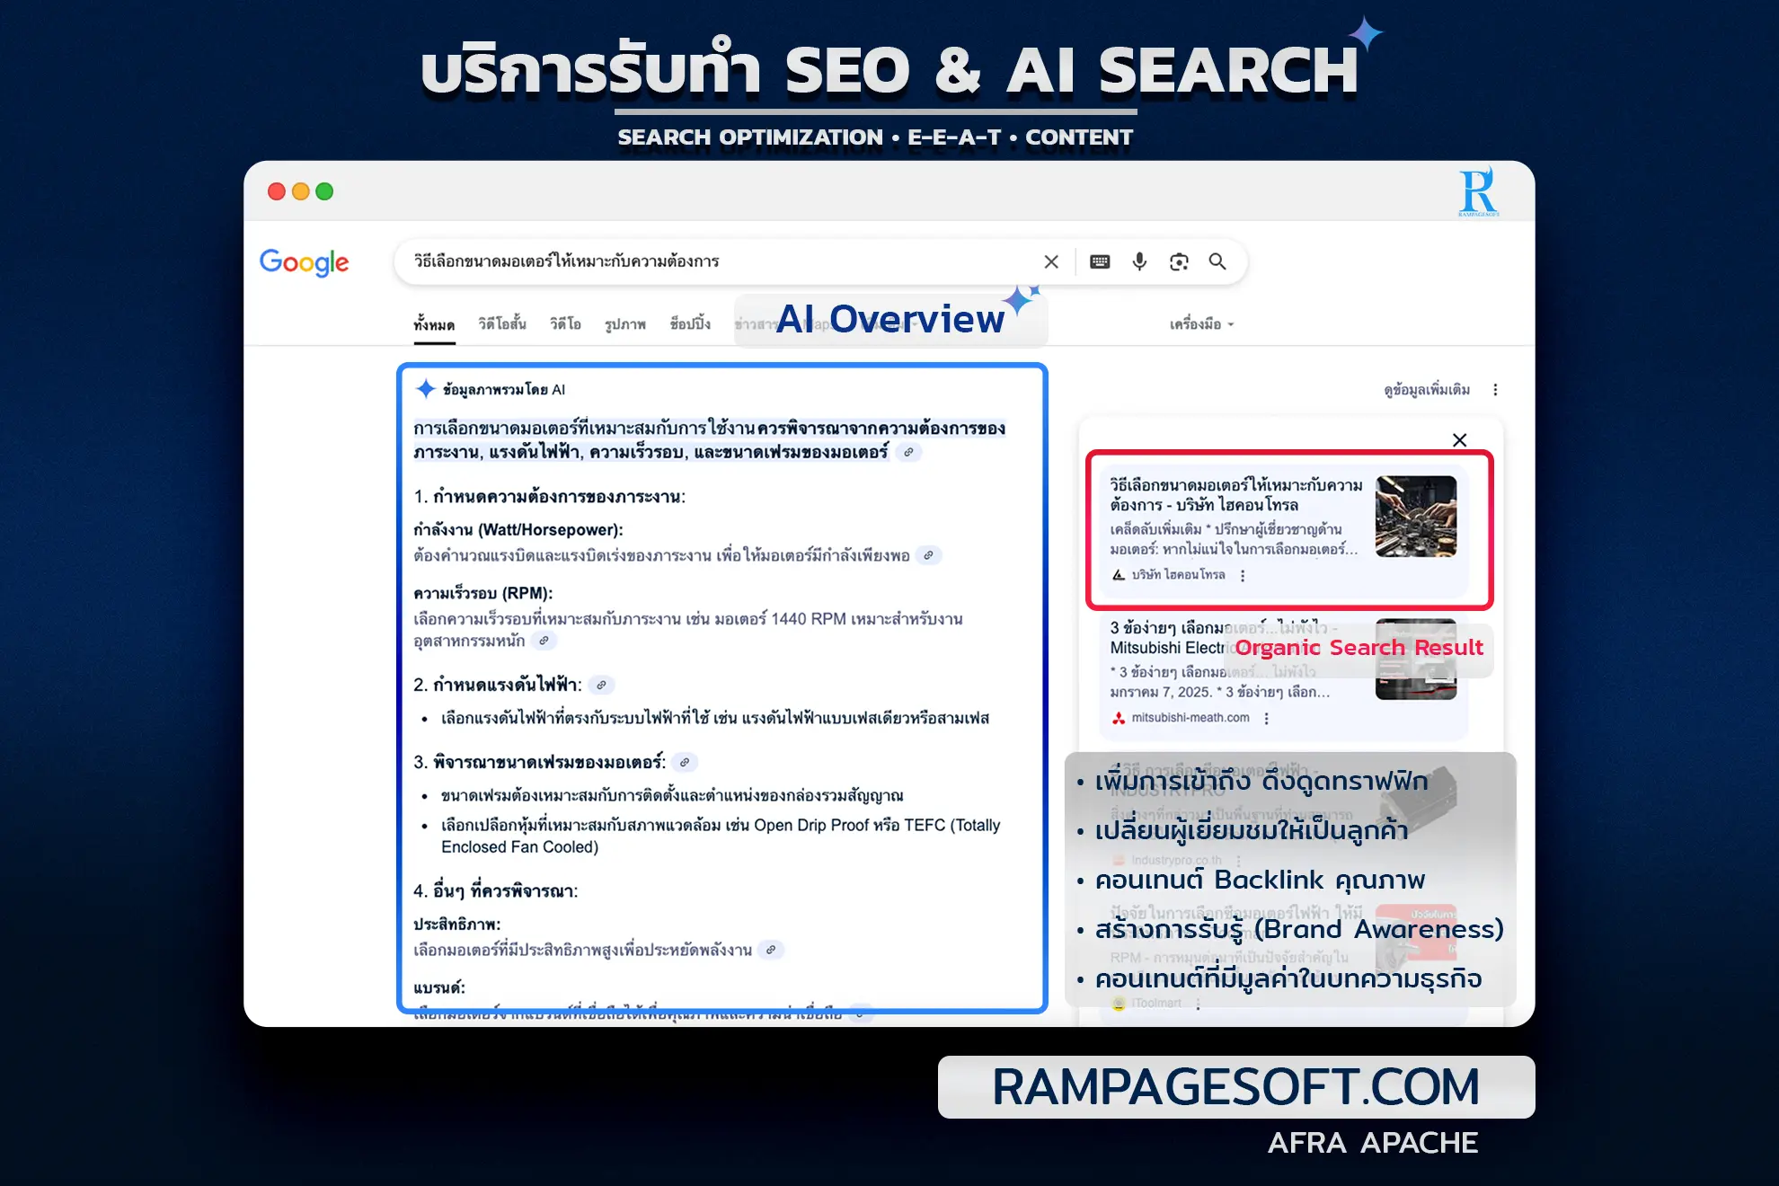
Task: Click the AI overview sparkle icon
Action: (426, 389)
